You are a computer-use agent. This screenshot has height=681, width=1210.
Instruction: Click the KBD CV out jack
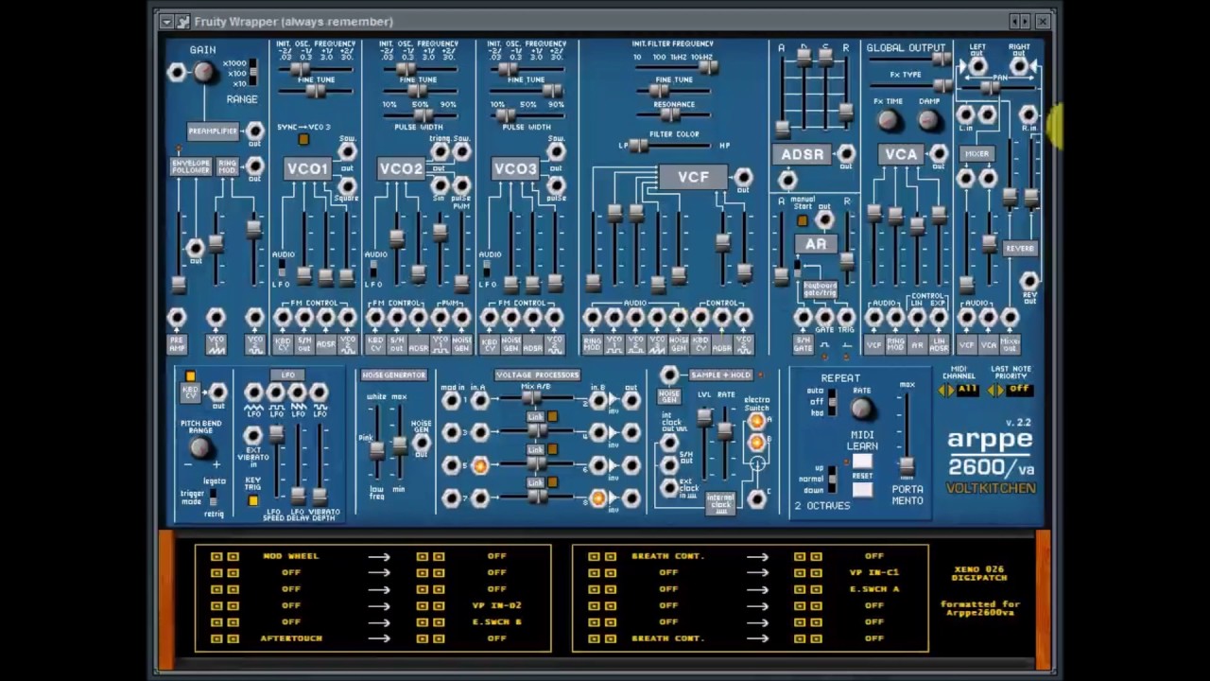click(x=218, y=392)
